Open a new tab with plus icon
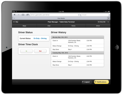This screenshot has width=123, height=95. click(x=109, y=18)
